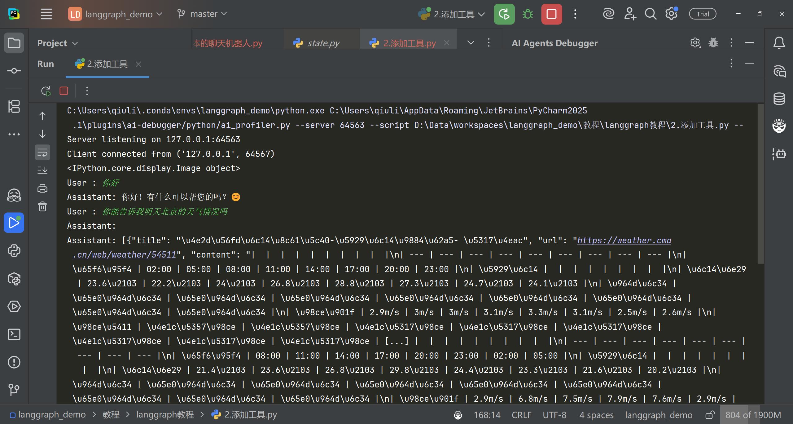Click the Debug bug icon
This screenshot has height=424, width=793.
528,14
